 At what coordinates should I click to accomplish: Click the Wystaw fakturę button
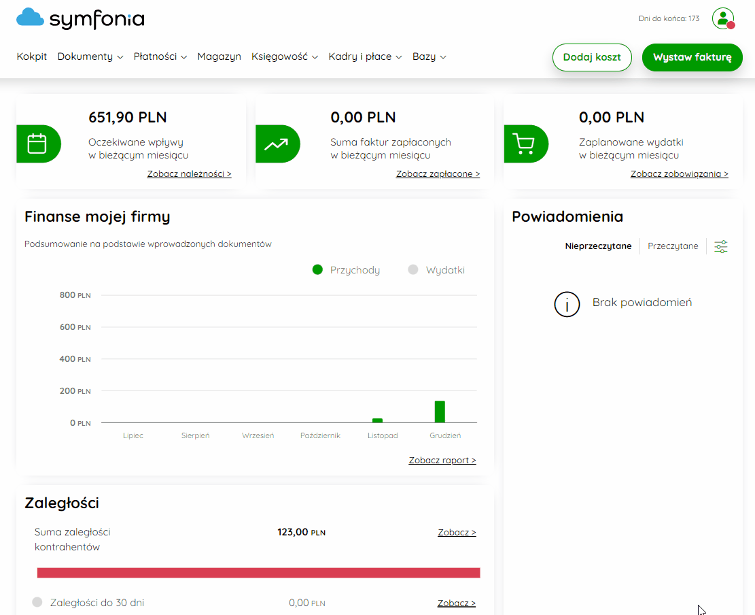(x=692, y=57)
